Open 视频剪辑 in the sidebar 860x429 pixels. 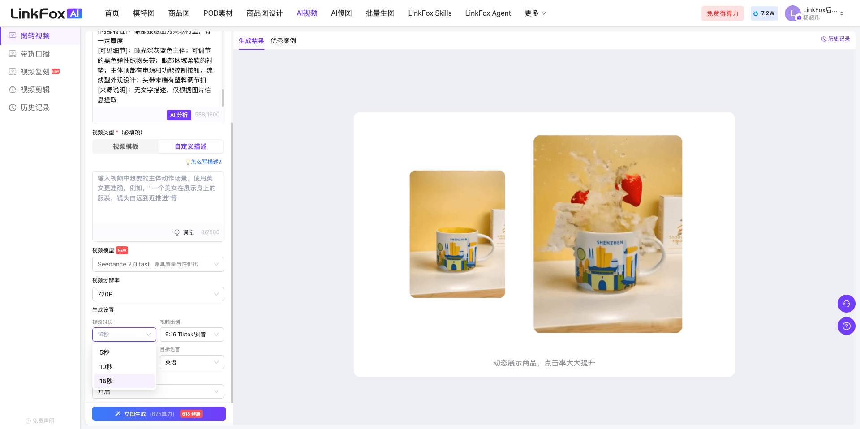click(x=40, y=90)
